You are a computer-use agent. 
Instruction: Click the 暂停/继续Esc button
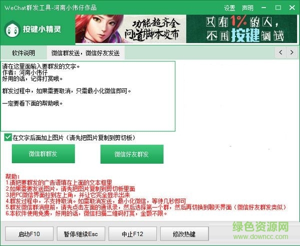click(x=80, y=234)
